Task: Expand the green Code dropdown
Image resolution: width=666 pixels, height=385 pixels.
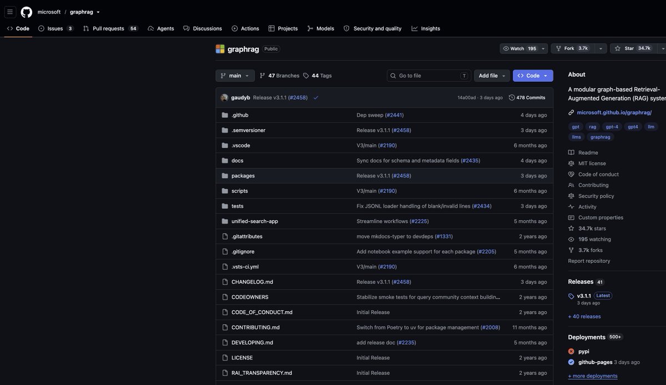Action: click(533, 75)
